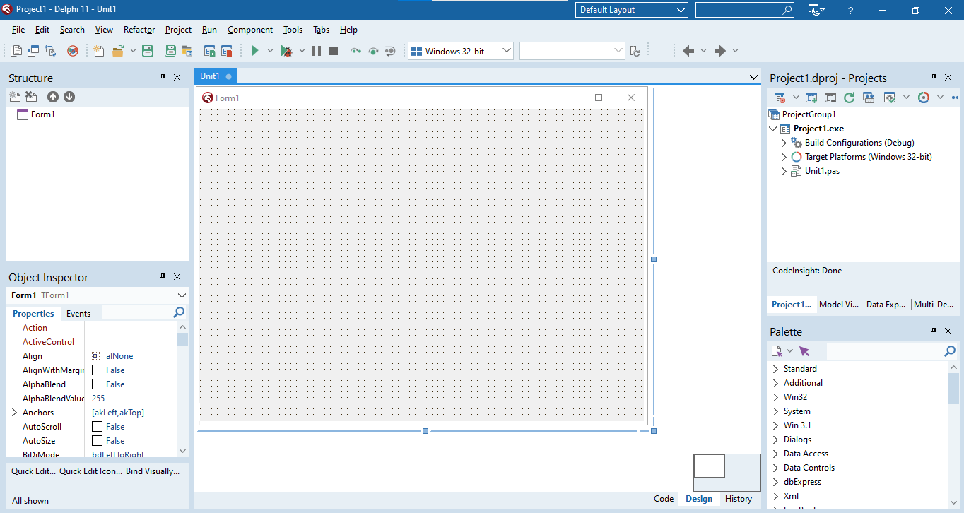Click the Palette search input field
964x513 pixels.
click(885, 351)
